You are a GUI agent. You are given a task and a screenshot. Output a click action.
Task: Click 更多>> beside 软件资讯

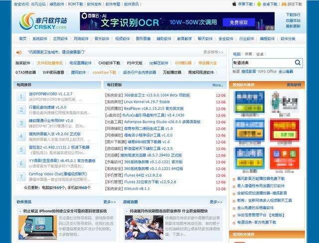tap(110, 202)
